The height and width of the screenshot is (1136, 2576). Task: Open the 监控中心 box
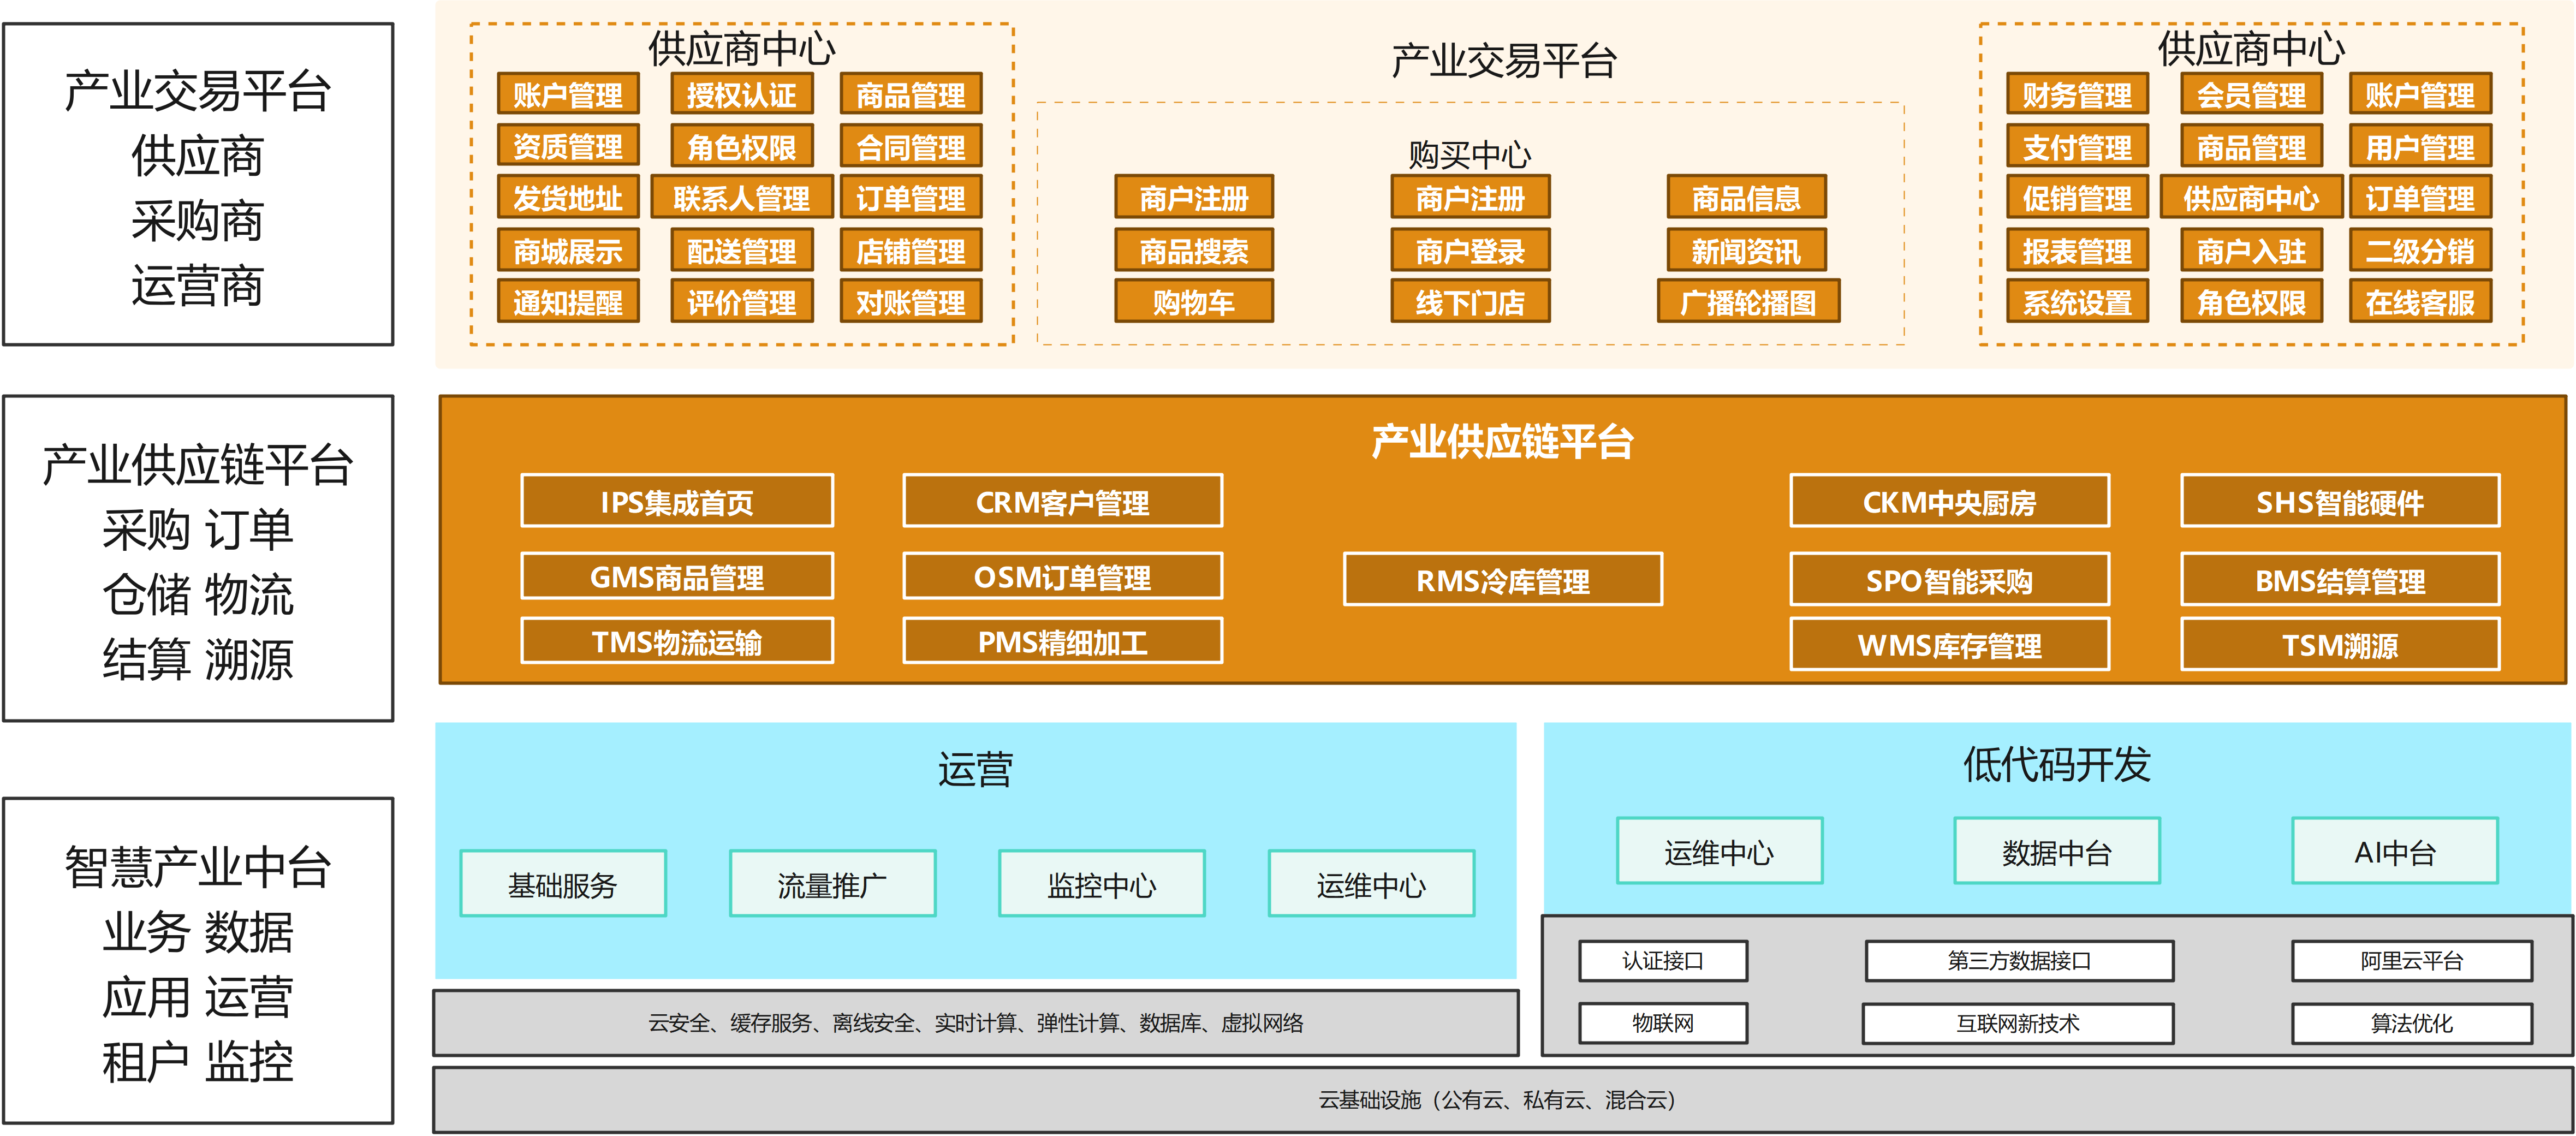tap(1102, 884)
